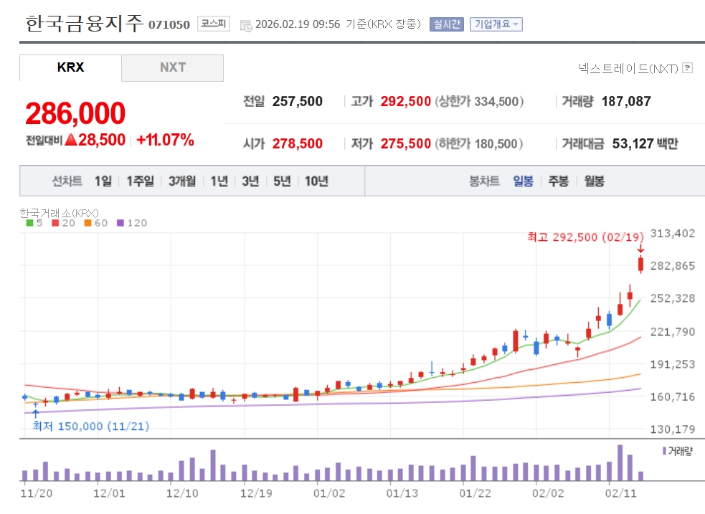Click the green 5-day moving average legend
The image size is (705, 514).
coord(34,223)
